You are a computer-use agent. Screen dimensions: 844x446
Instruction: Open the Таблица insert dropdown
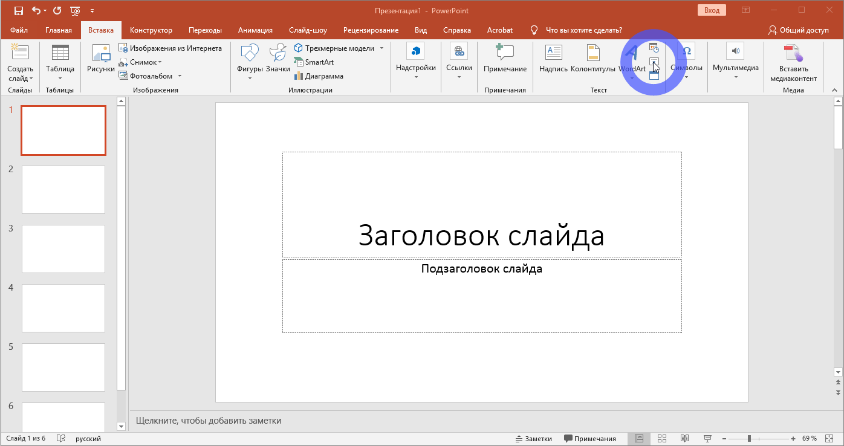click(x=60, y=62)
